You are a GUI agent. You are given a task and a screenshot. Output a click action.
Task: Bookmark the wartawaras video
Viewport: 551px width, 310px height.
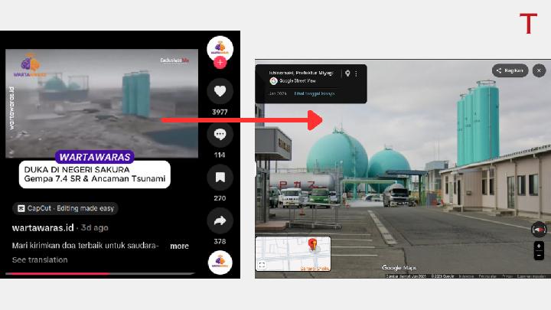[x=220, y=178]
